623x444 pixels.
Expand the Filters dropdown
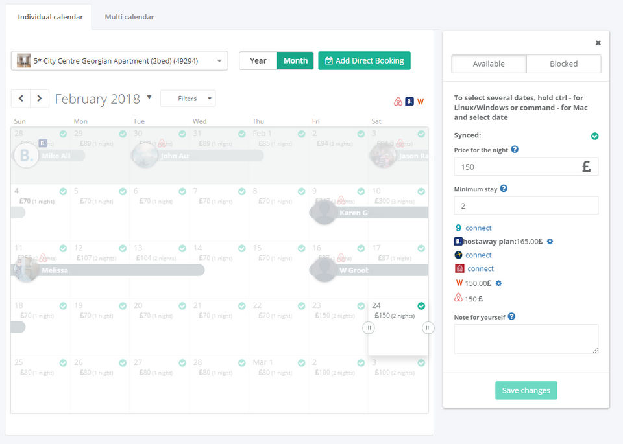188,99
